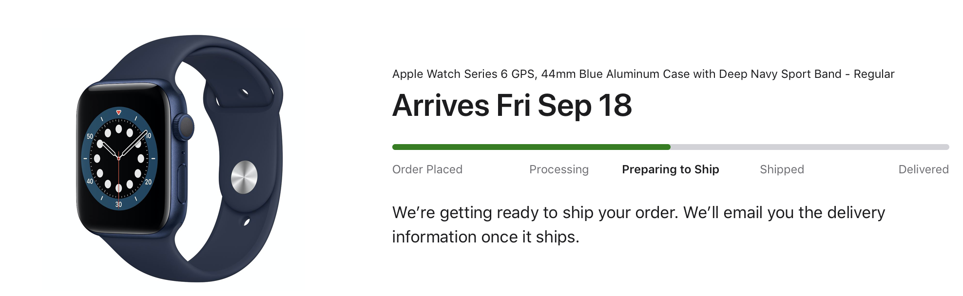Select the Delivered status step

[923, 169]
